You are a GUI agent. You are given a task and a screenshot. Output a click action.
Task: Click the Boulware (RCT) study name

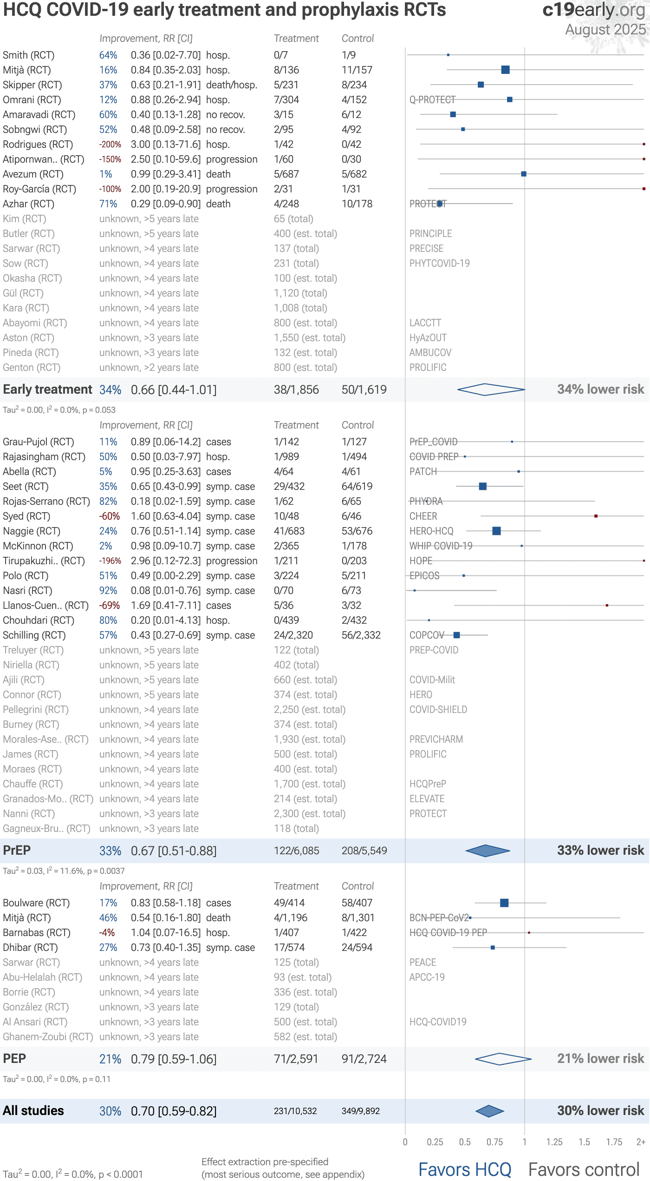tap(36, 903)
